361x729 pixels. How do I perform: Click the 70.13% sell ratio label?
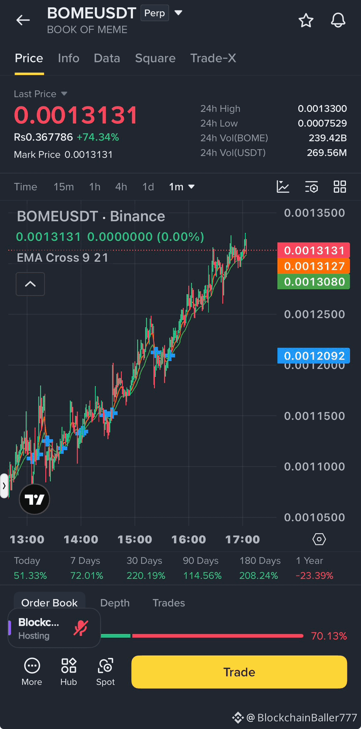329,636
